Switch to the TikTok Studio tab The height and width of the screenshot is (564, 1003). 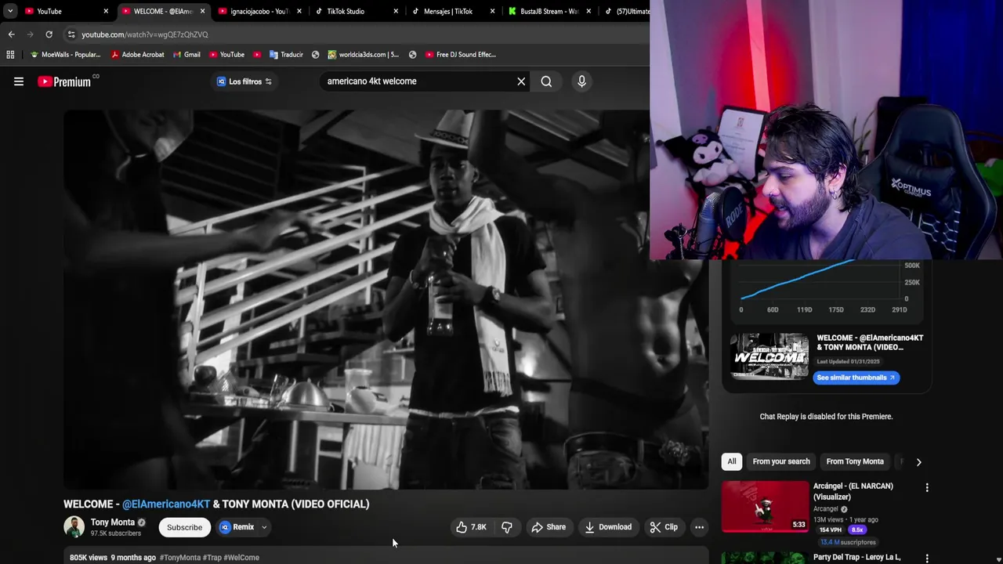tap(357, 11)
